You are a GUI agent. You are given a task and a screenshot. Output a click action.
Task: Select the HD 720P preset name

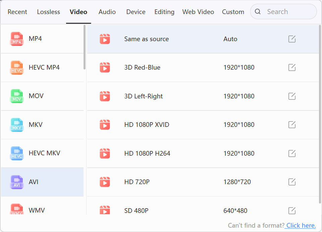(x=137, y=182)
